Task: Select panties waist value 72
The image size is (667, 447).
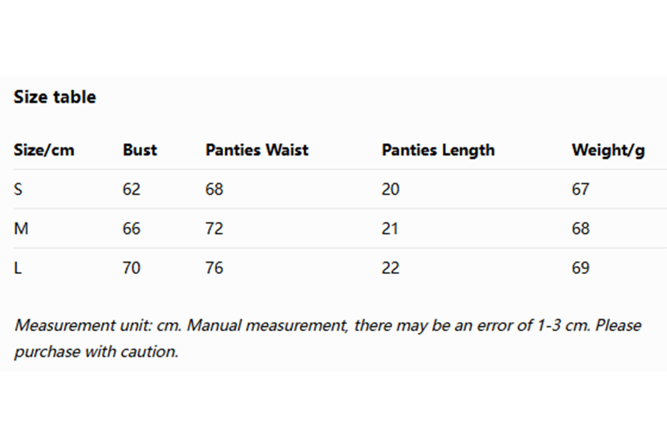Action: point(214,228)
